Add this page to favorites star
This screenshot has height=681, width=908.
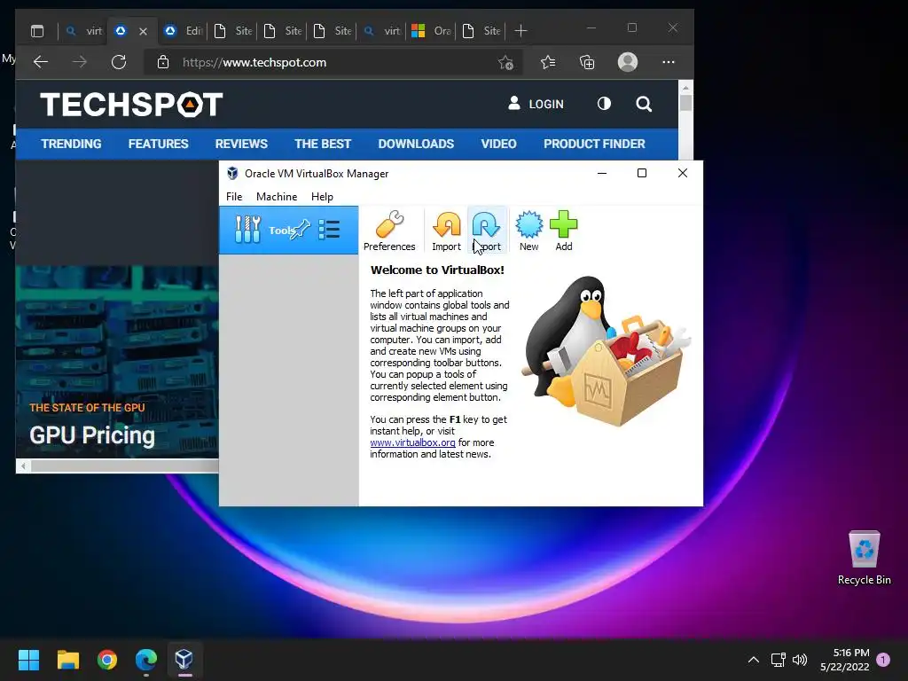point(505,63)
